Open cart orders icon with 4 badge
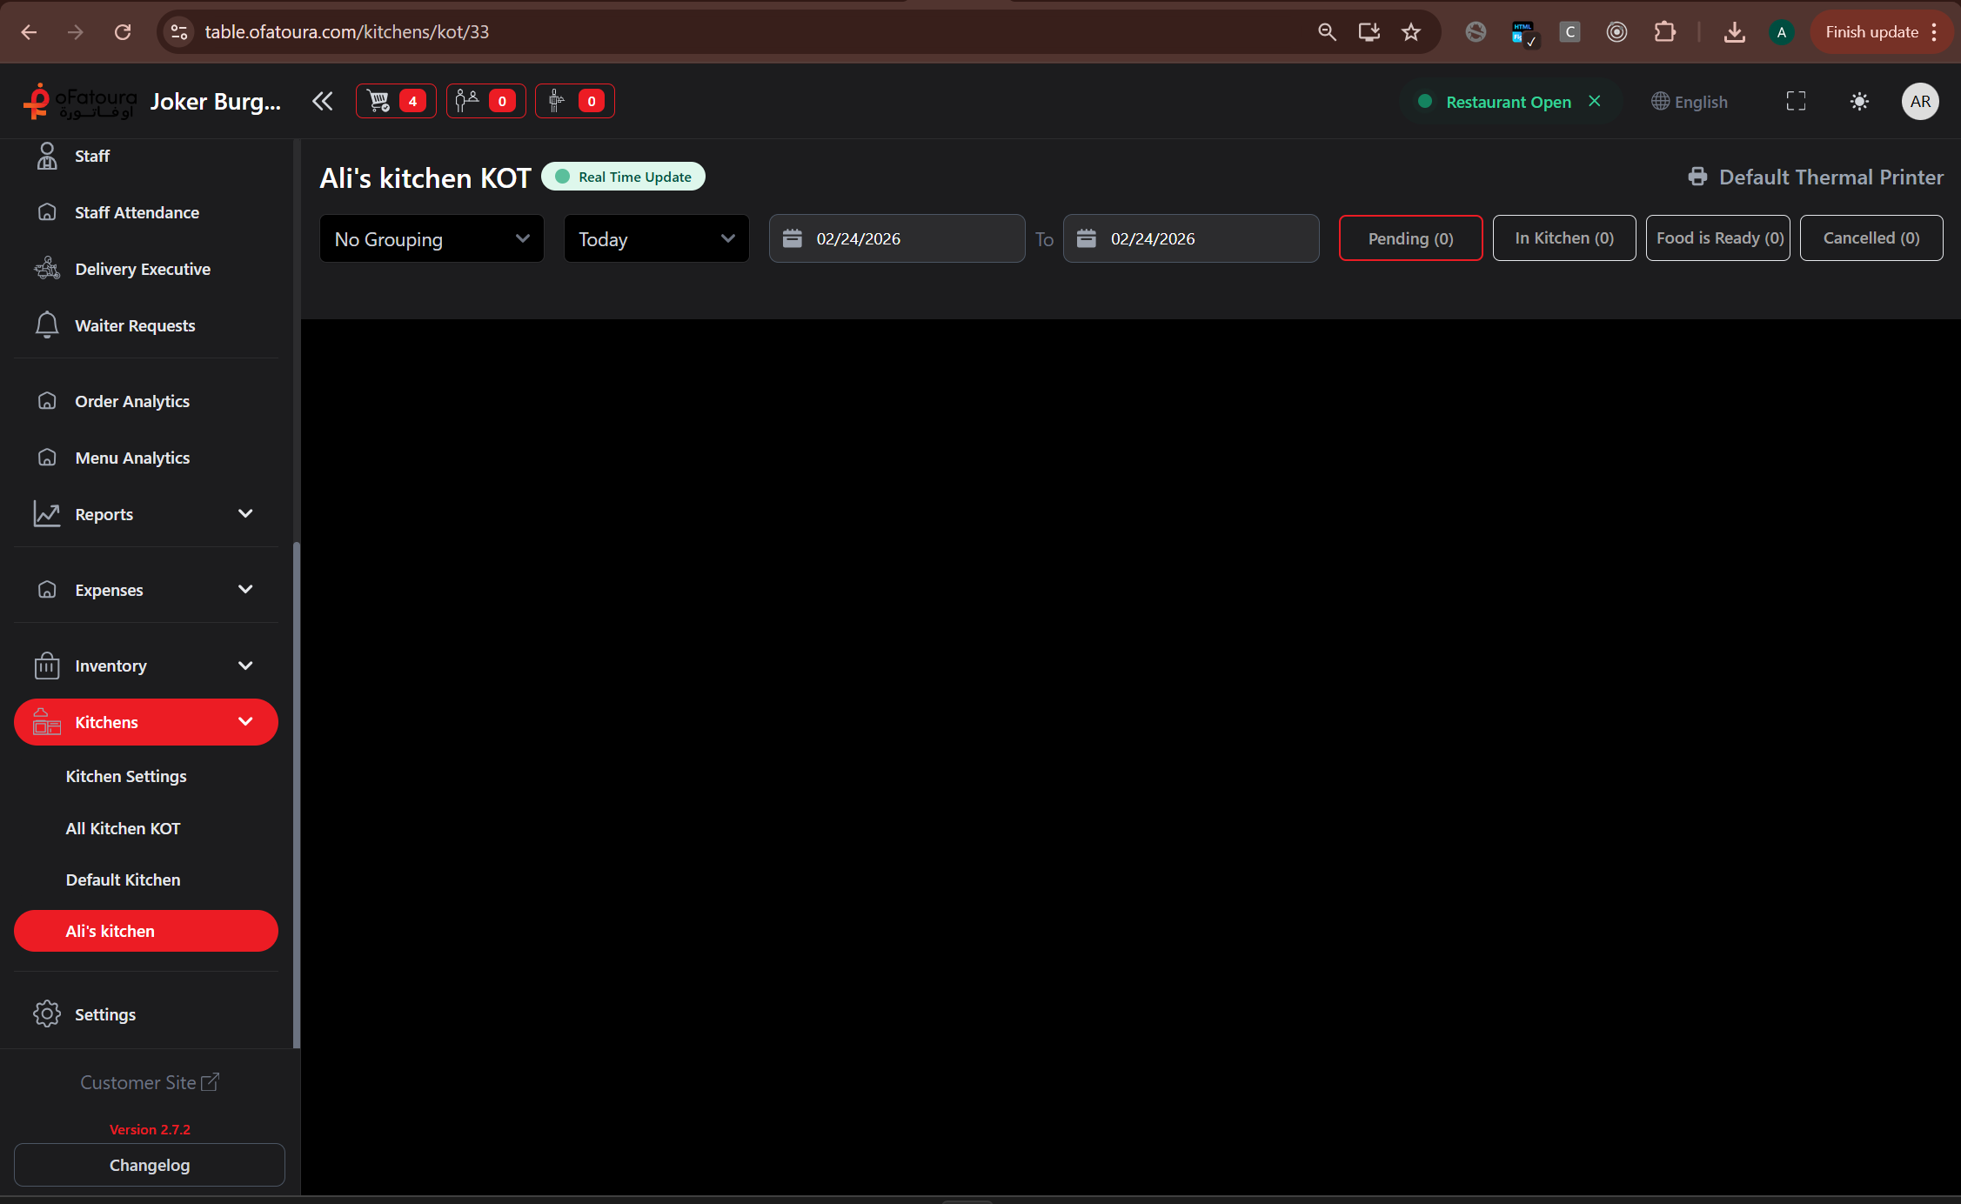This screenshot has height=1204, width=1961. tap(396, 101)
